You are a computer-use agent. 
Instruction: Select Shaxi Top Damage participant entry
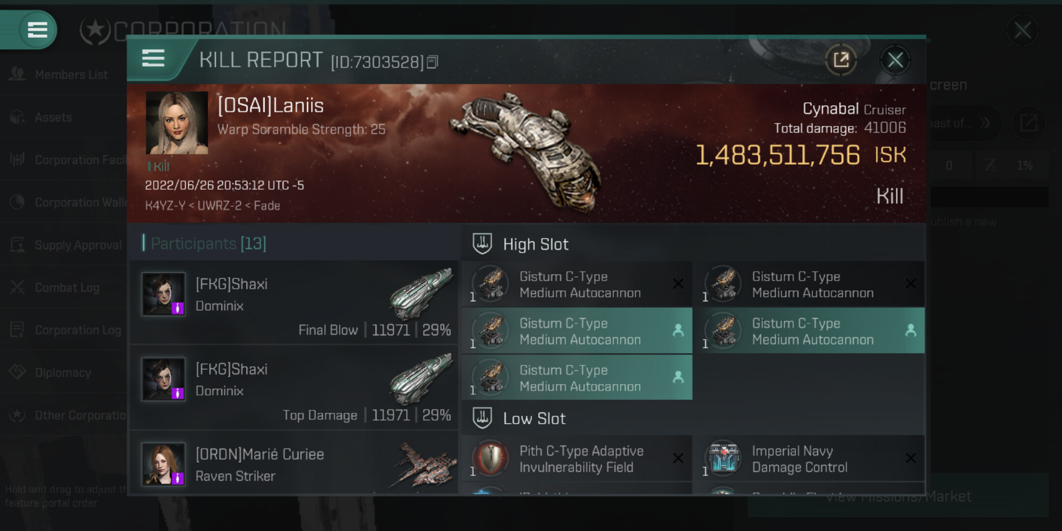[x=294, y=387]
